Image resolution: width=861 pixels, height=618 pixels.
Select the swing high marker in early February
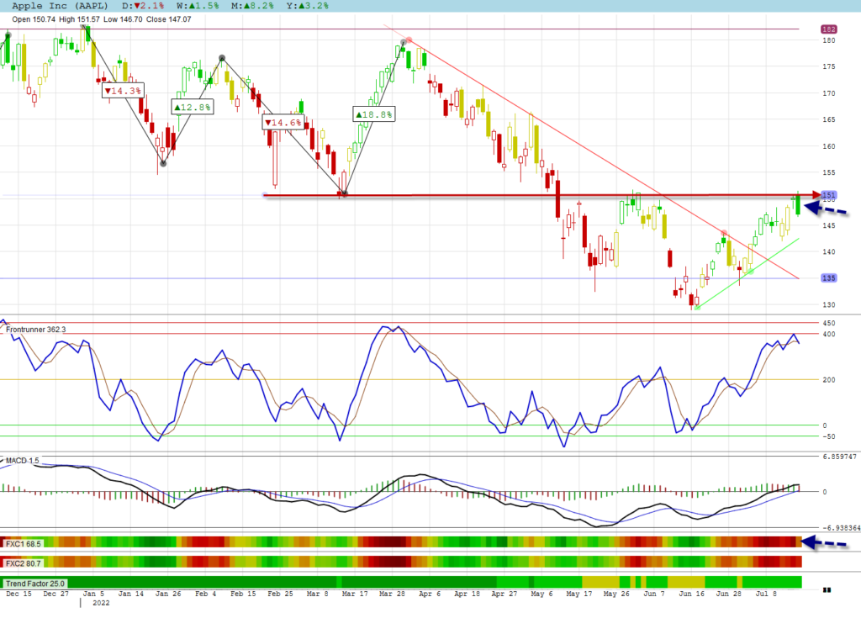(x=222, y=58)
